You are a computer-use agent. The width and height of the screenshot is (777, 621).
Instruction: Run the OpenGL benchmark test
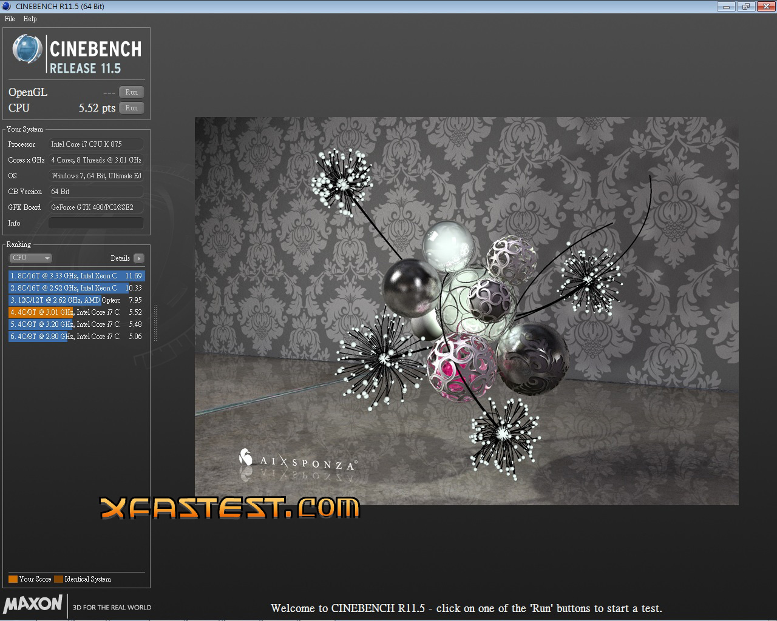pos(131,92)
